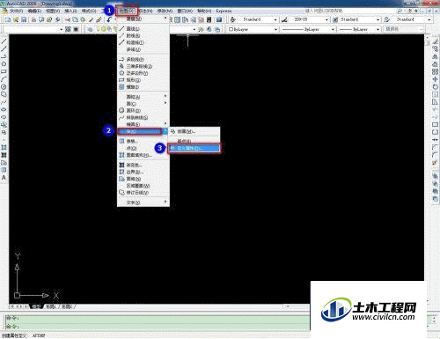
Task: Select the Array tool in right toolbar
Action: [436, 71]
